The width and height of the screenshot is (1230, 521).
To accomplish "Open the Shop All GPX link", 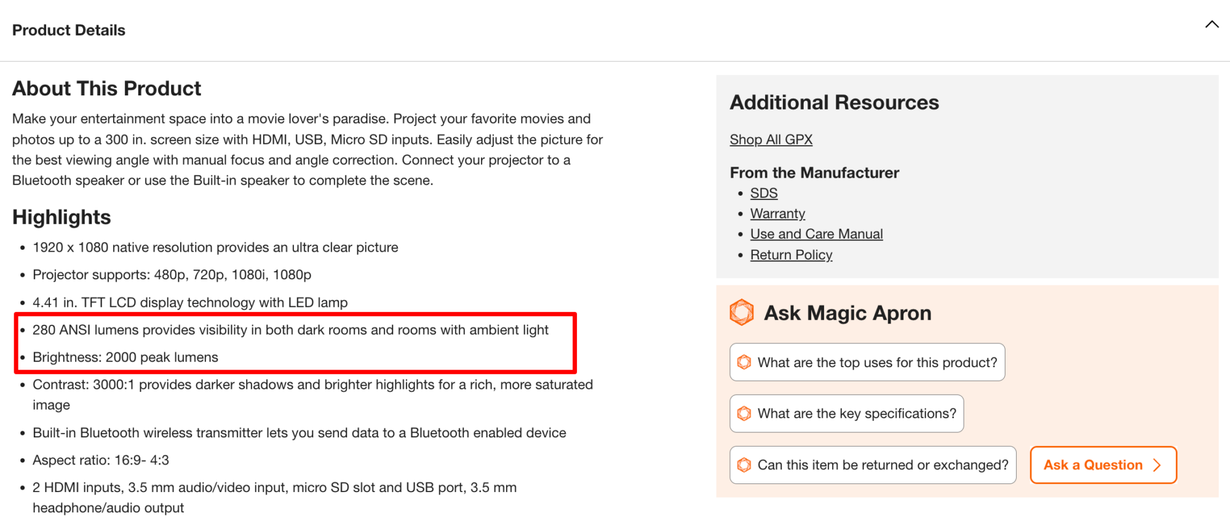I will [x=771, y=140].
